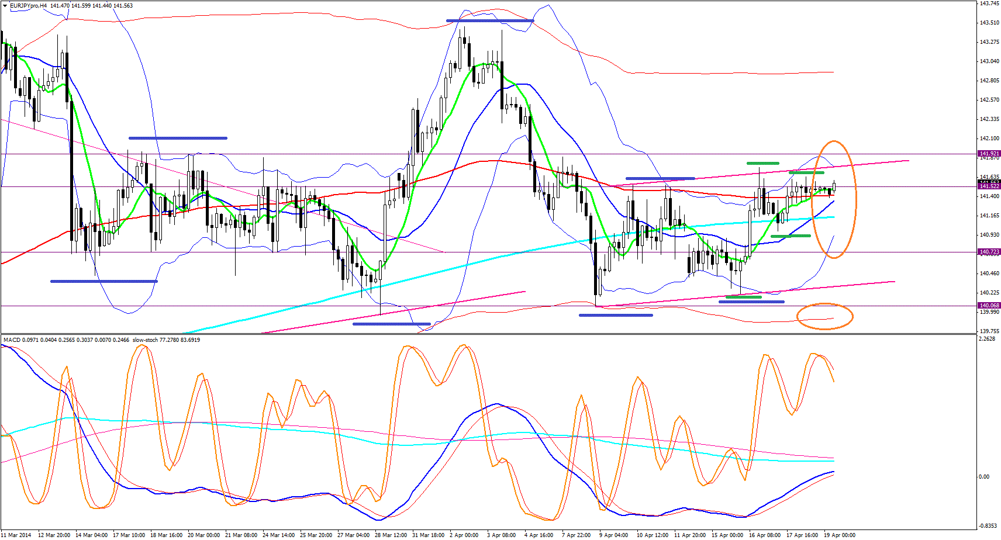Click the EURJPYpro,H4 chart title text
Image resolution: width=1001 pixels, height=540 pixels.
tap(29, 6)
